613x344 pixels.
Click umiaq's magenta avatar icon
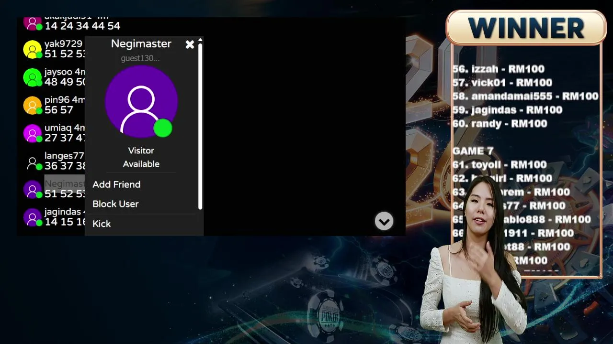[33, 133]
